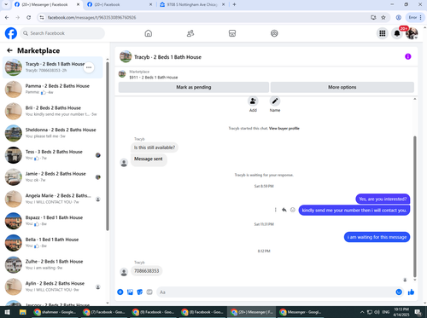Image resolution: width=427 pixels, height=318 pixels.
Task: Click the Add people icon
Action: tap(253, 101)
